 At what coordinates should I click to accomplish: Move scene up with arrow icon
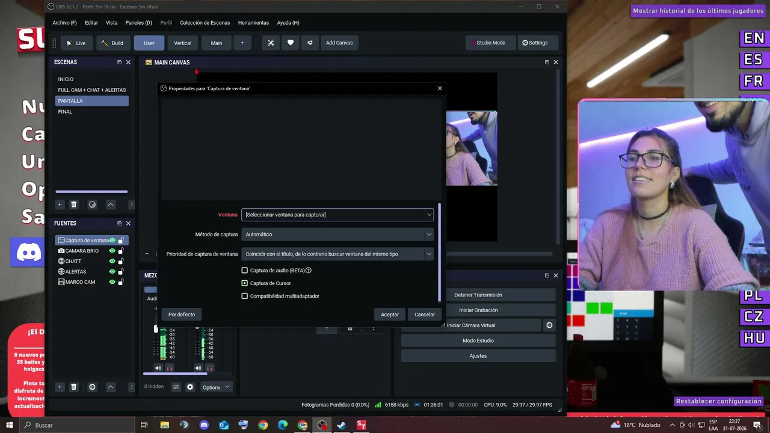(x=111, y=204)
